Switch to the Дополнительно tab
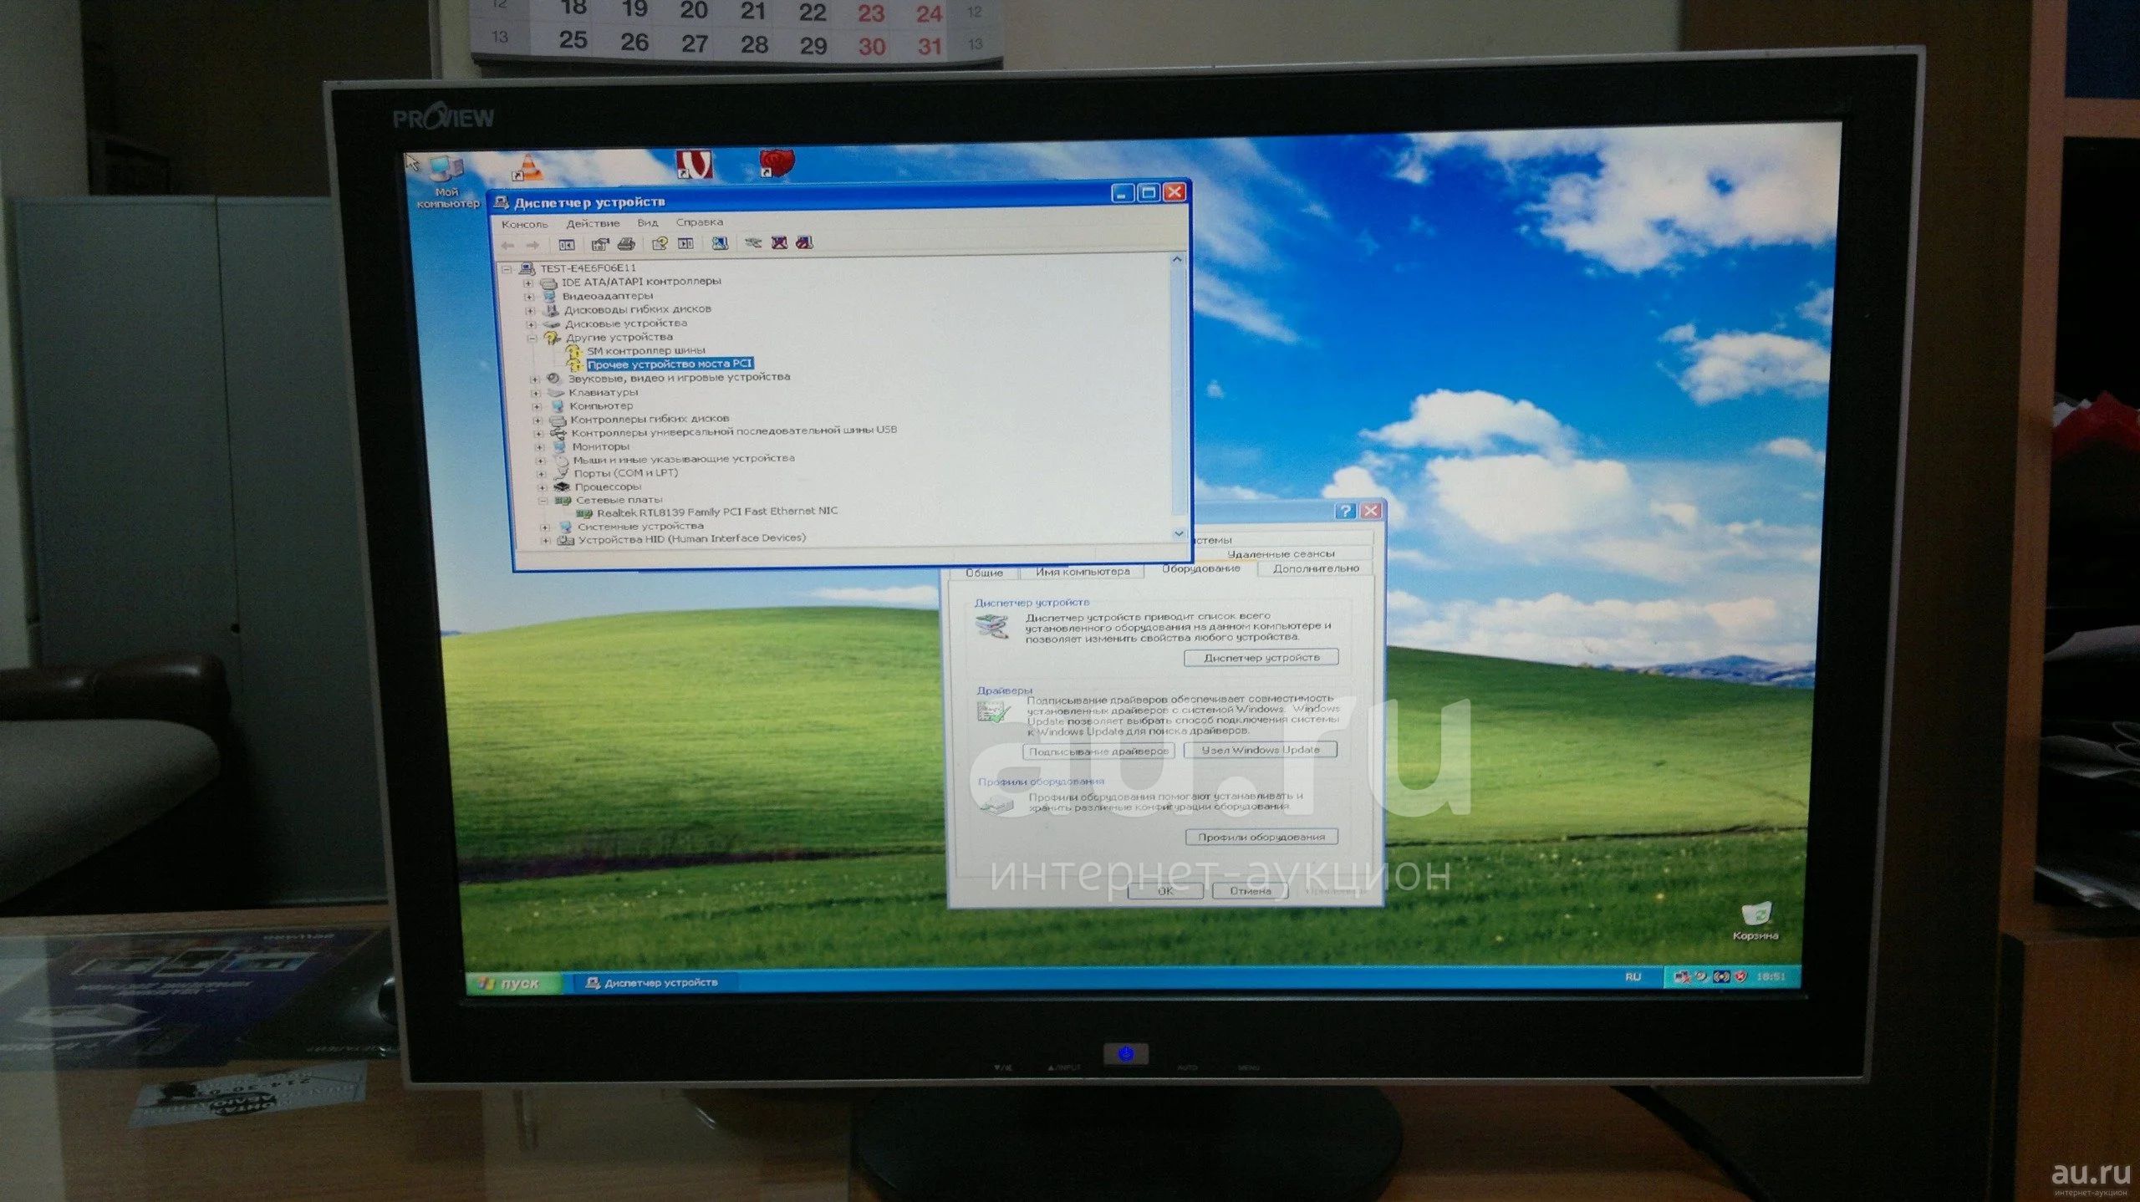The width and height of the screenshot is (2140, 1202). pyautogui.click(x=1315, y=568)
